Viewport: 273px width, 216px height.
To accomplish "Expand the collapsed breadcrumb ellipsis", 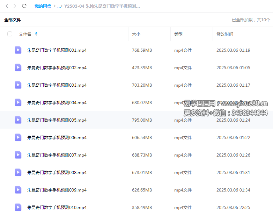I will coord(59,6).
